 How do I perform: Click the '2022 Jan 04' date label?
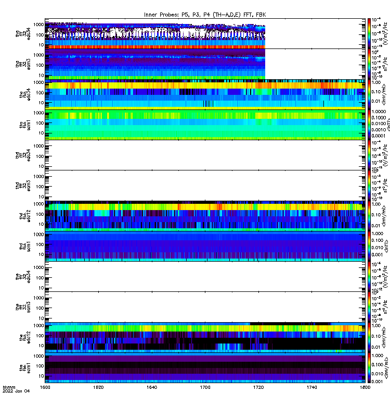click(x=16, y=391)
